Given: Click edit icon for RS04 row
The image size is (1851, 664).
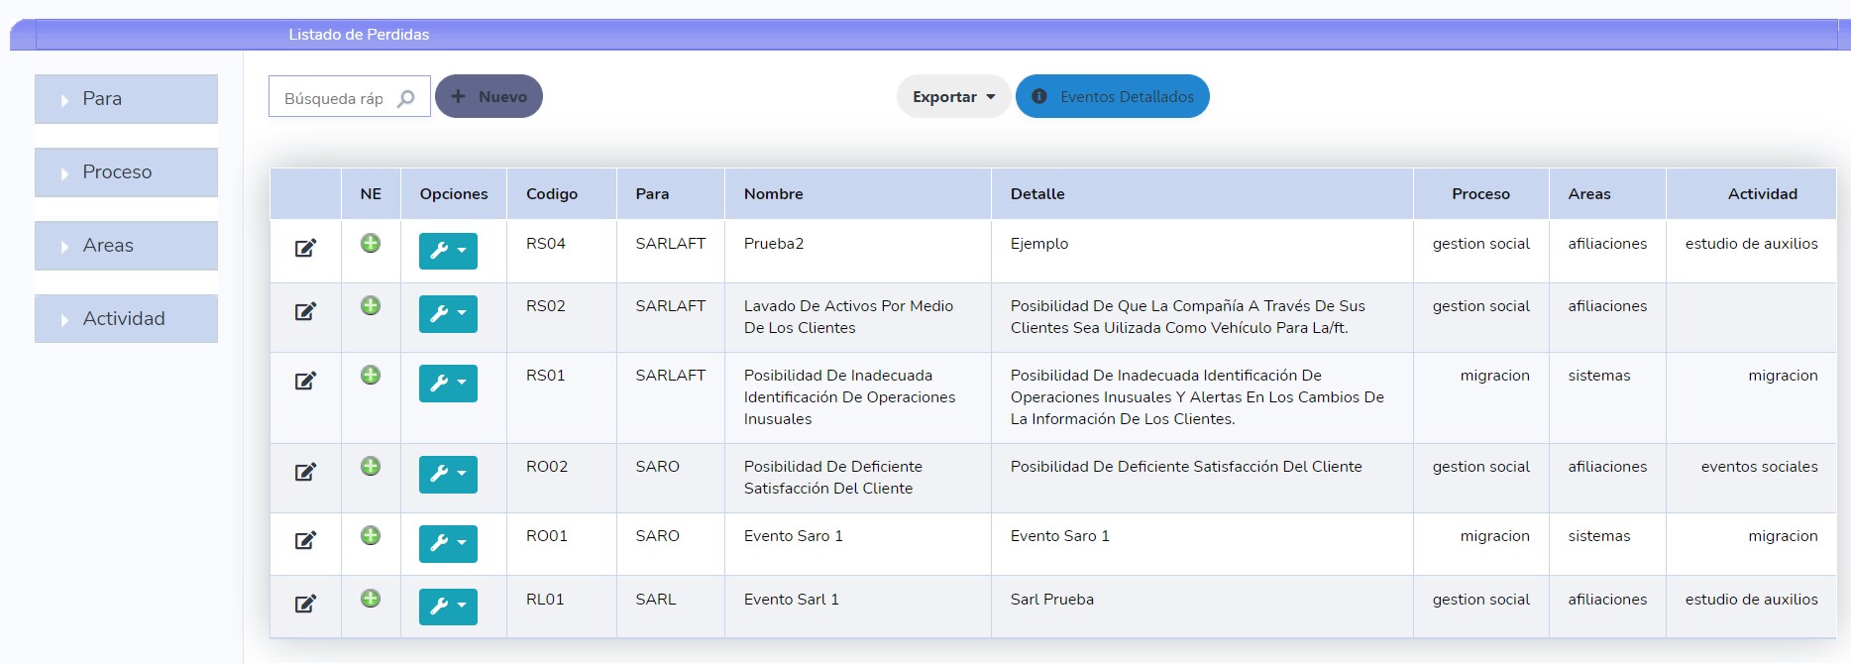Looking at the screenshot, I should pos(305,248).
